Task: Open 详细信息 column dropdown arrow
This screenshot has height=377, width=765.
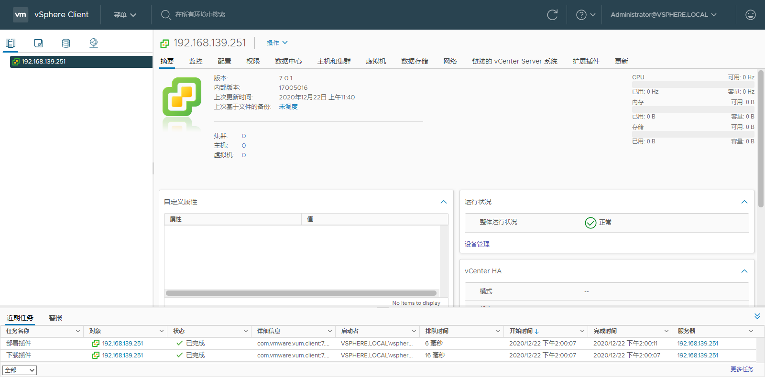Action: pyautogui.click(x=330, y=331)
